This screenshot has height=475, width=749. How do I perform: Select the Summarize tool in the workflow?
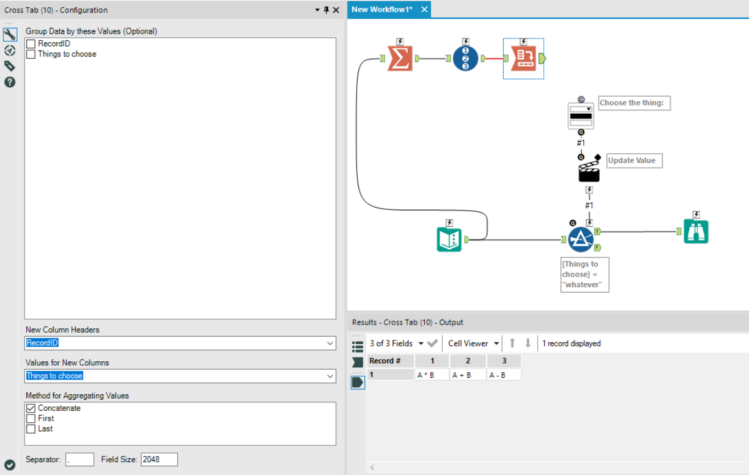click(400, 57)
